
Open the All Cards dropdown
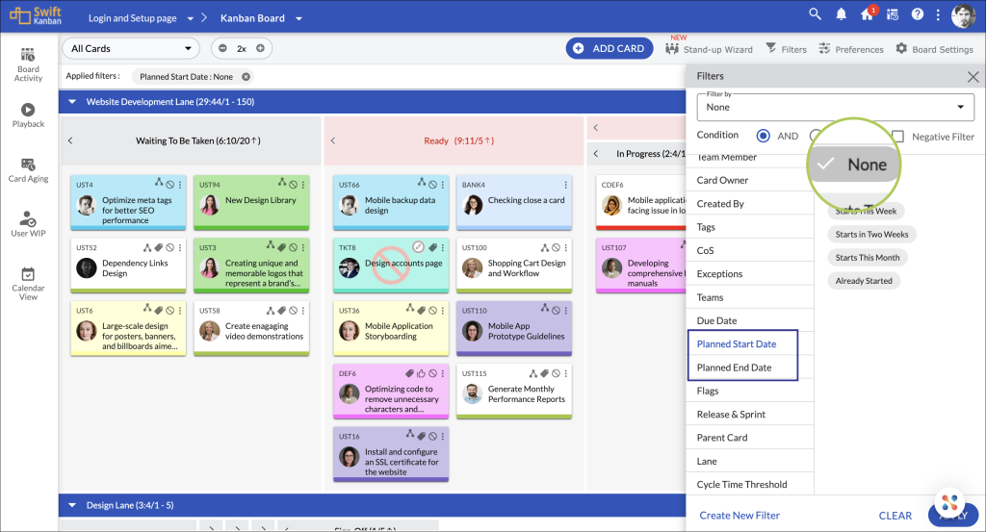[131, 48]
